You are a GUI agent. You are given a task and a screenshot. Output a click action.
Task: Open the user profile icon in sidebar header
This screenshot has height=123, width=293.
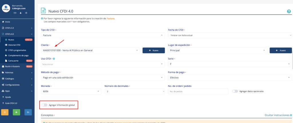21,13
